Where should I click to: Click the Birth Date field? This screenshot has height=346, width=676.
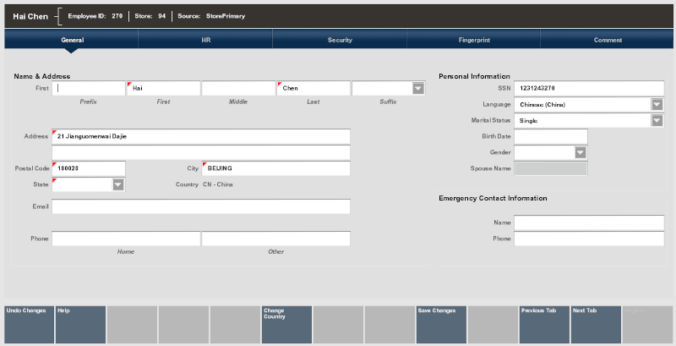[x=551, y=136]
